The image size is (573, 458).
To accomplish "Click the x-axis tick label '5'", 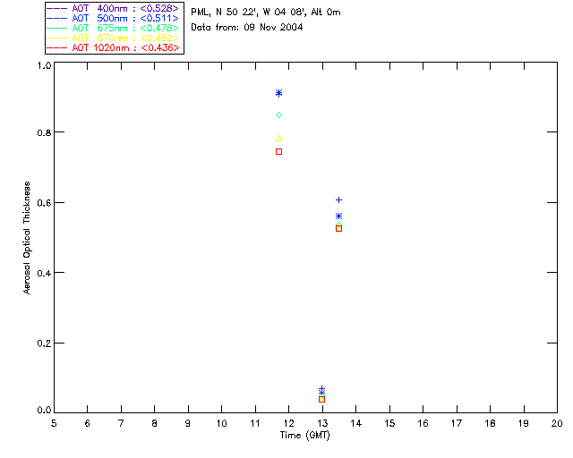I will coord(54,423).
